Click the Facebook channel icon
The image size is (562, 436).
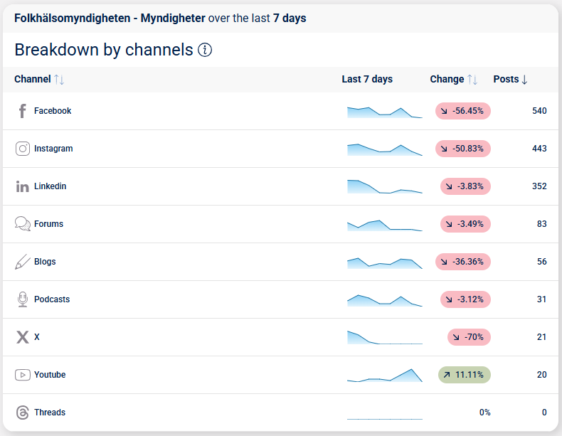point(22,111)
